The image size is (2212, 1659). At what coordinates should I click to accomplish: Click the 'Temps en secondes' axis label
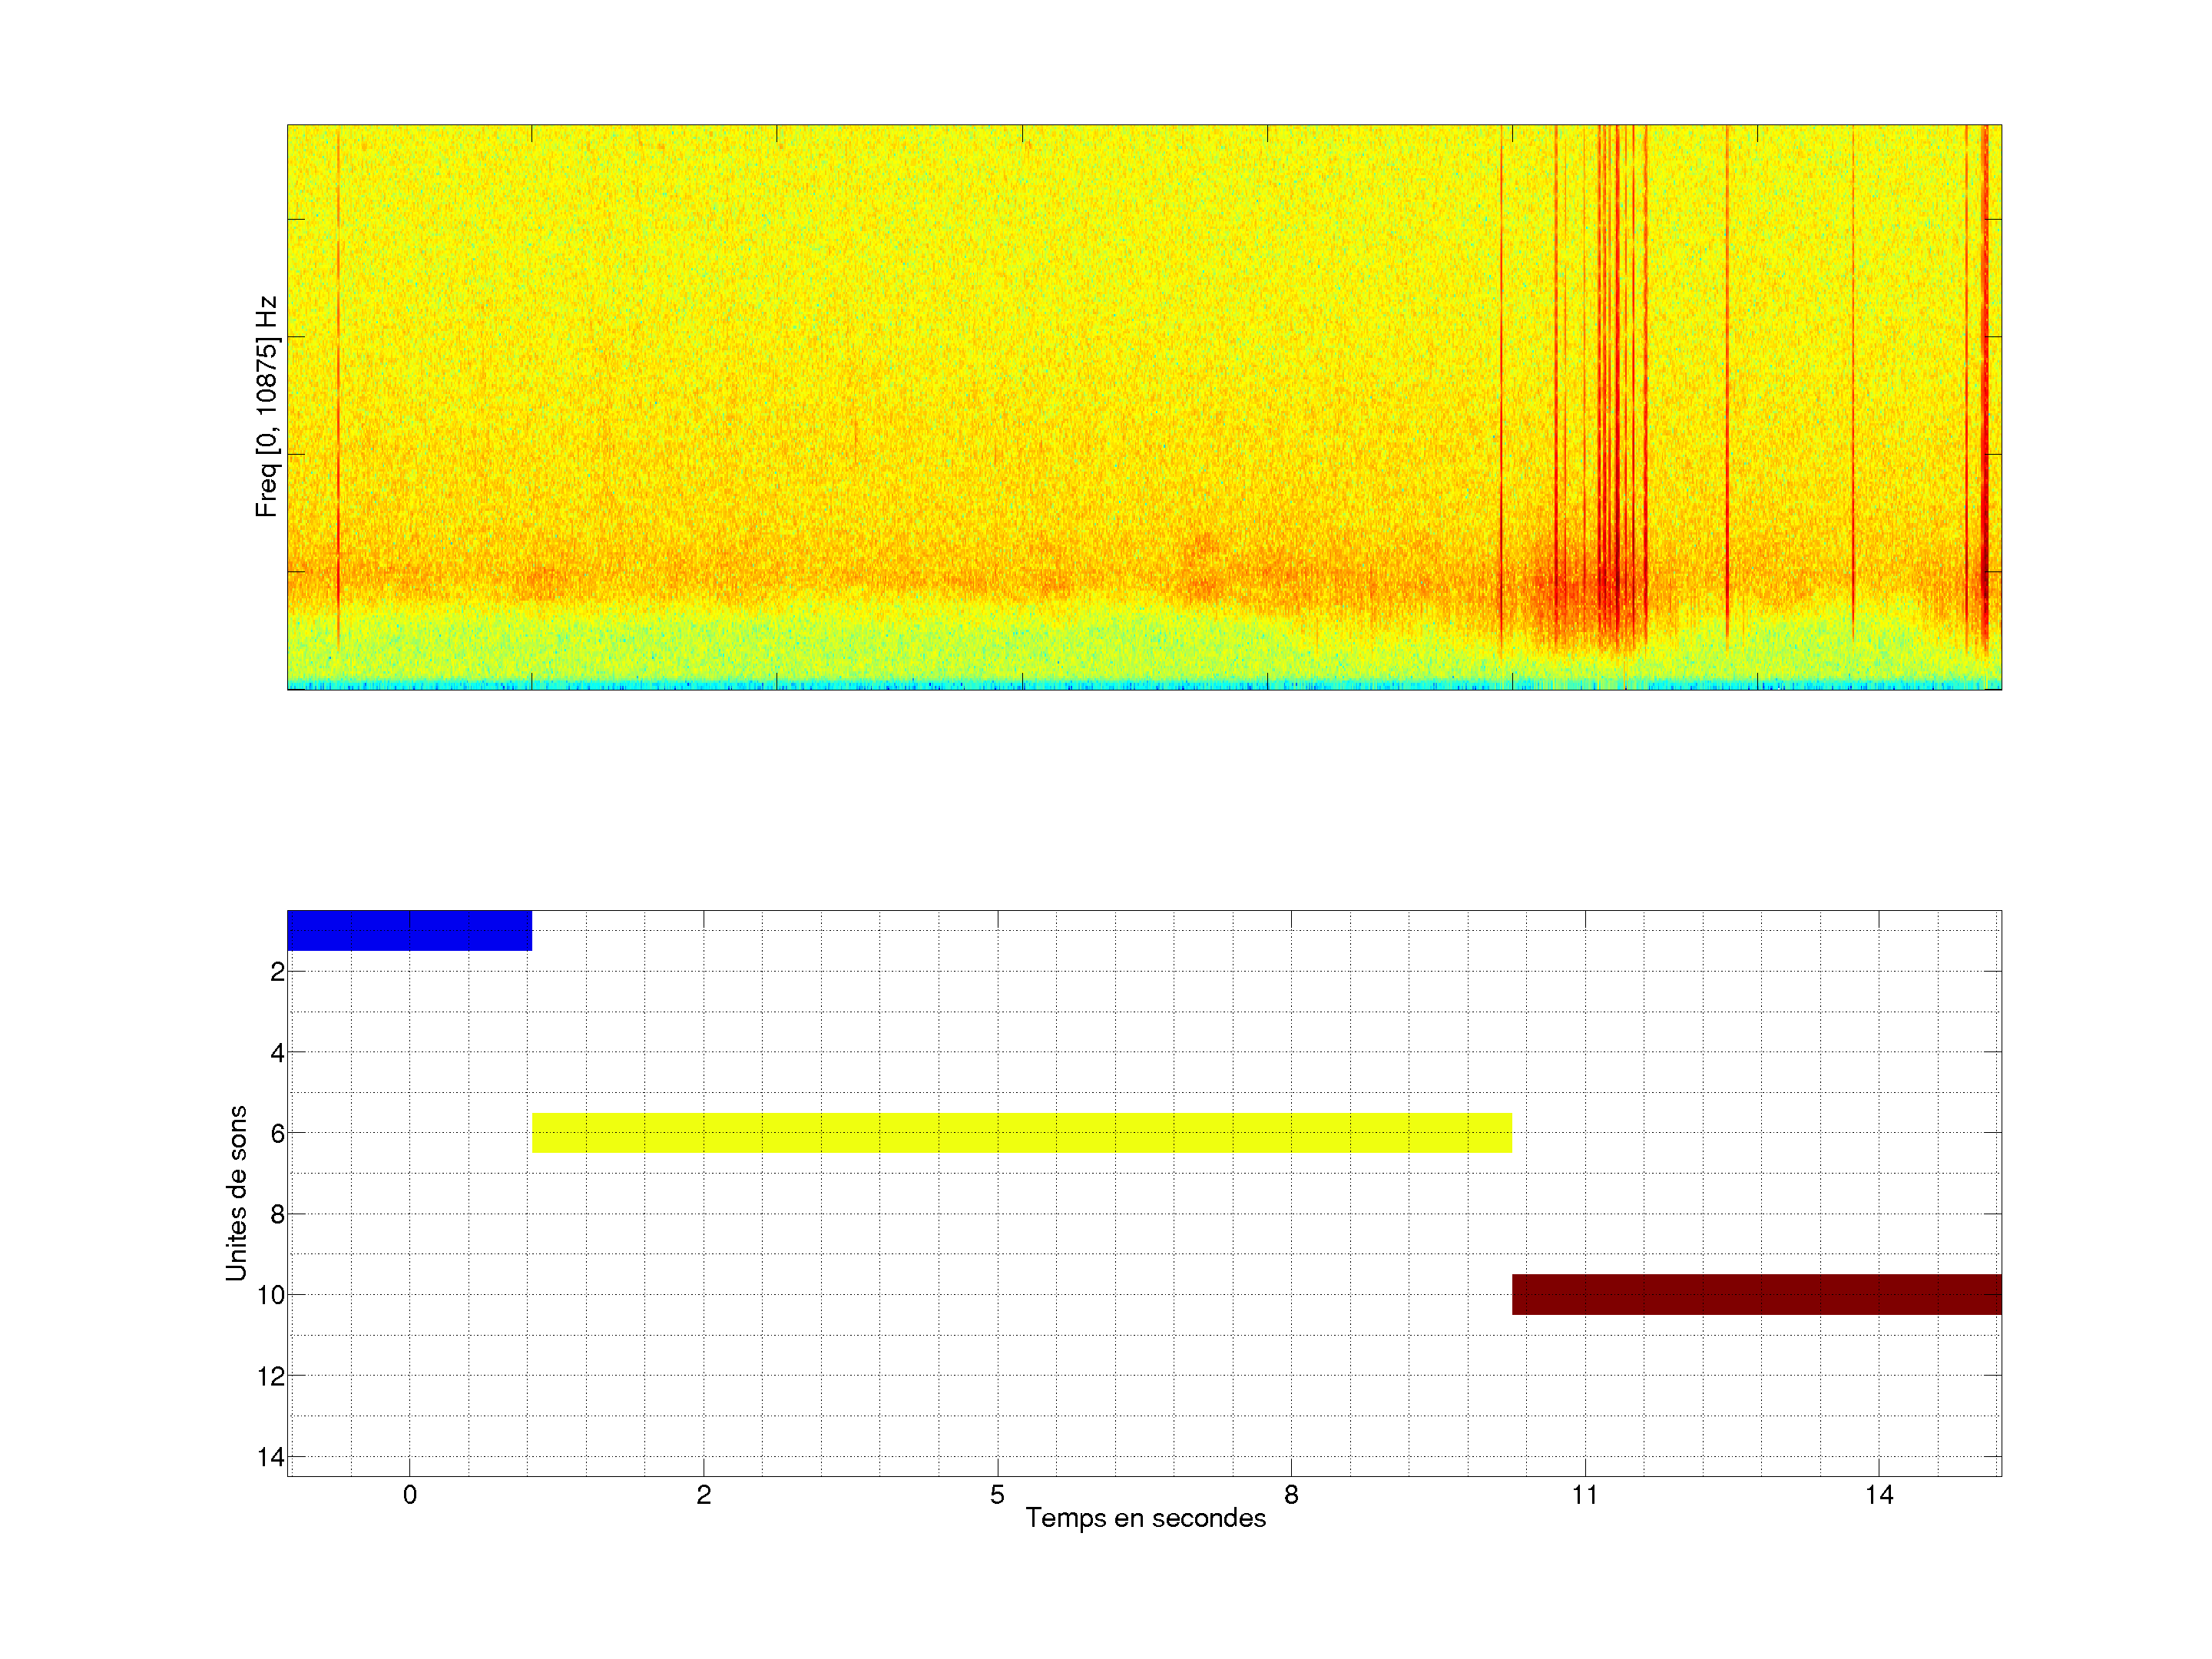coord(1145,1518)
